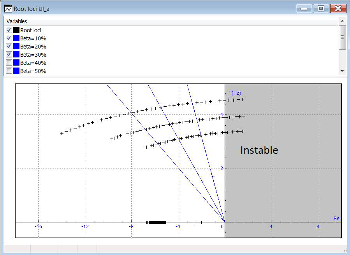Select the Beta=20% label text
Viewport: 350px width, 255px height.
coord(33,47)
